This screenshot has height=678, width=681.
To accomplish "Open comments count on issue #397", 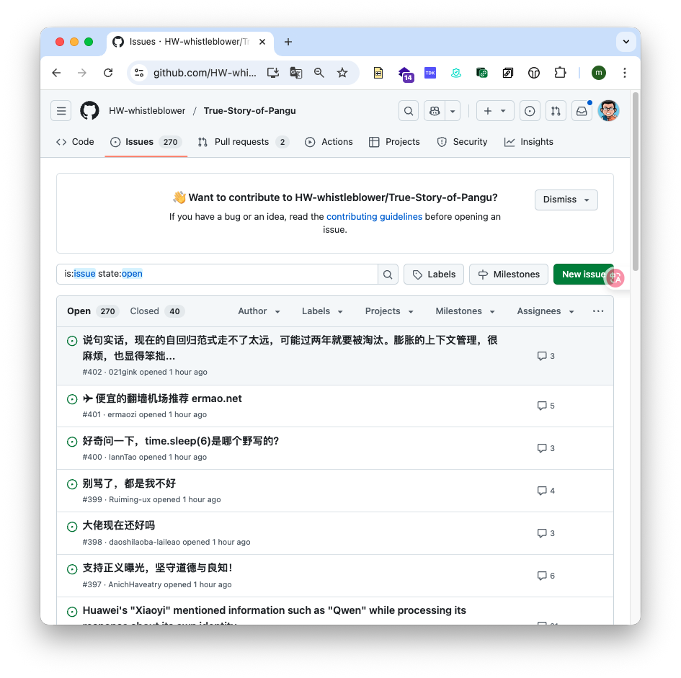I will click(x=546, y=576).
